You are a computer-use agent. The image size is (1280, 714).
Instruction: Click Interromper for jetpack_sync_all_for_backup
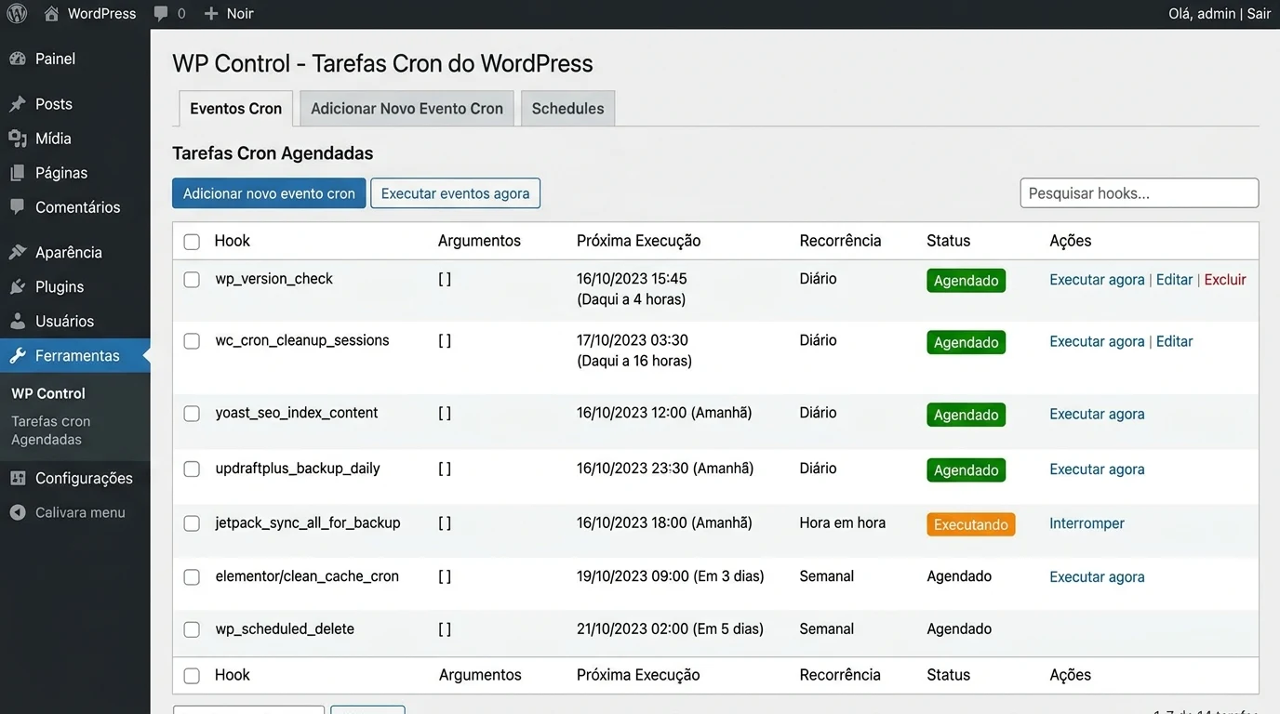click(x=1087, y=523)
